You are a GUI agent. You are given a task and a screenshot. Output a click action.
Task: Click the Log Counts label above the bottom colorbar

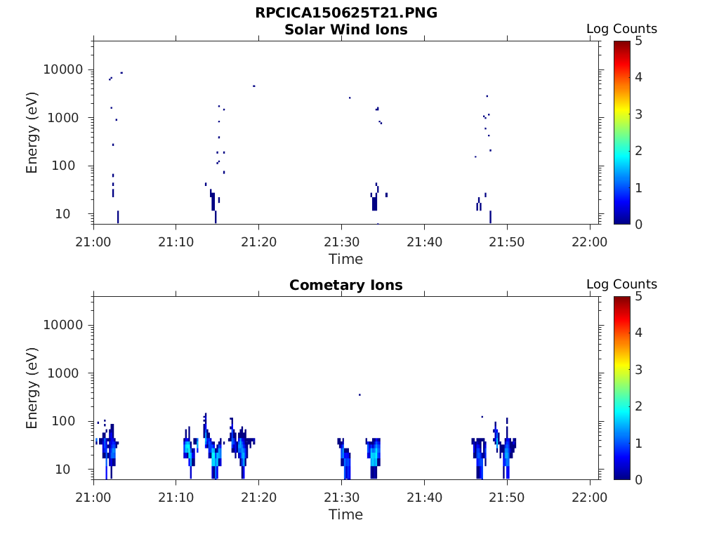pyautogui.click(x=622, y=284)
